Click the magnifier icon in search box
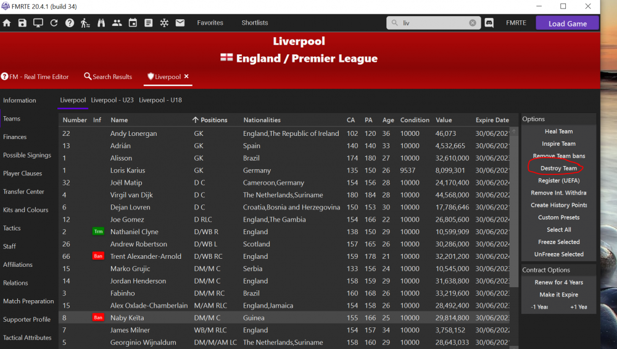The height and width of the screenshot is (349, 617). [394, 23]
